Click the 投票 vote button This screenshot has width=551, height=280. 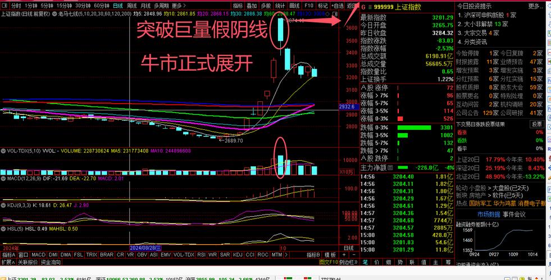tap(537, 124)
